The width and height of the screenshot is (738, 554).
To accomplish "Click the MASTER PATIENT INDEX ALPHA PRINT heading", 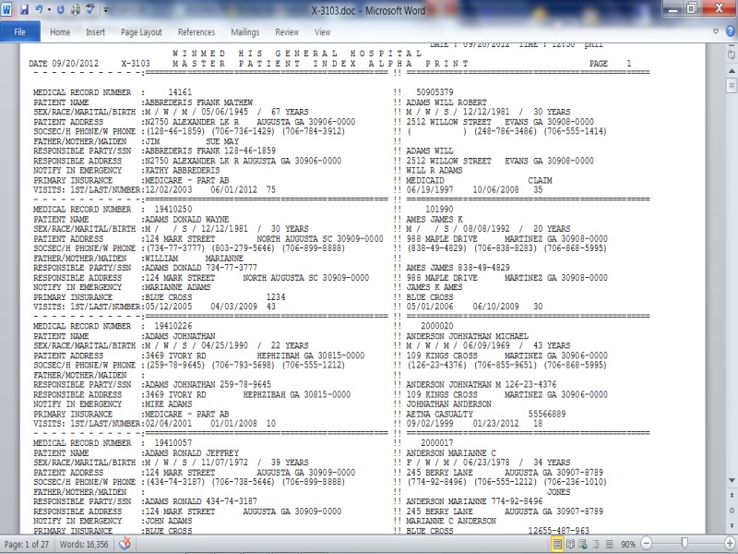I will (x=320, y=64).
